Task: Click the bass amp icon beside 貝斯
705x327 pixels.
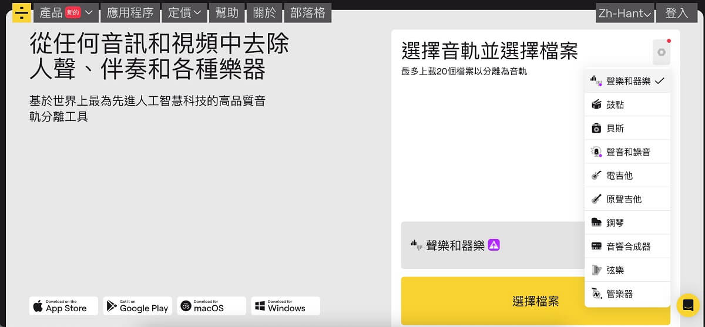Action: [596, 128]
